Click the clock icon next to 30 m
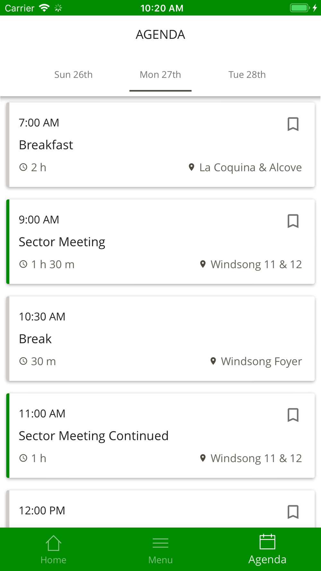Screen dimensions: 321x571 point(23,361)
